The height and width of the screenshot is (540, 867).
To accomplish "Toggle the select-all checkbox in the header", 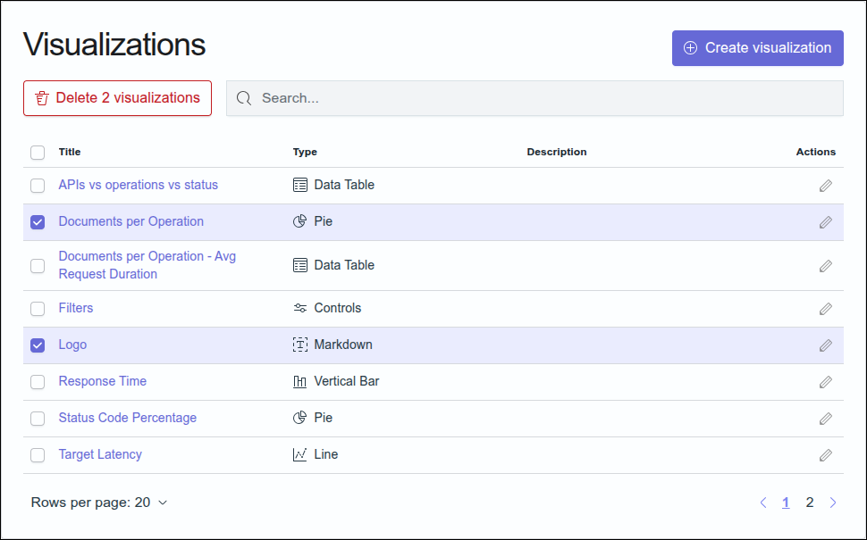I will [x=38, y=152].
